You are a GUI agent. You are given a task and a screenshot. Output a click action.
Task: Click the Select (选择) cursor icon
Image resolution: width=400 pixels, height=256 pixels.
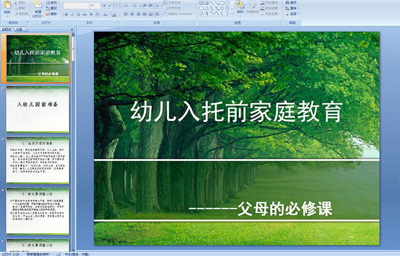287,14
